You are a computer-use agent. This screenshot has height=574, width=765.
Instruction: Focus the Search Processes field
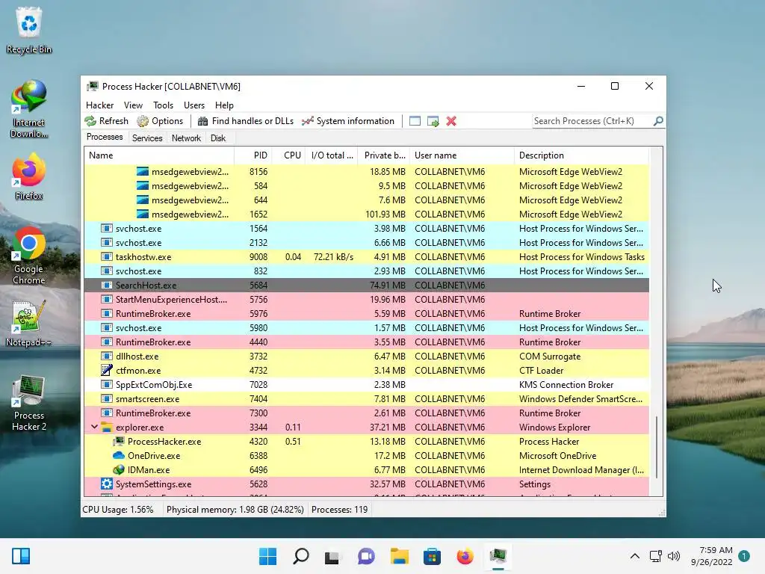coord(592,120)
